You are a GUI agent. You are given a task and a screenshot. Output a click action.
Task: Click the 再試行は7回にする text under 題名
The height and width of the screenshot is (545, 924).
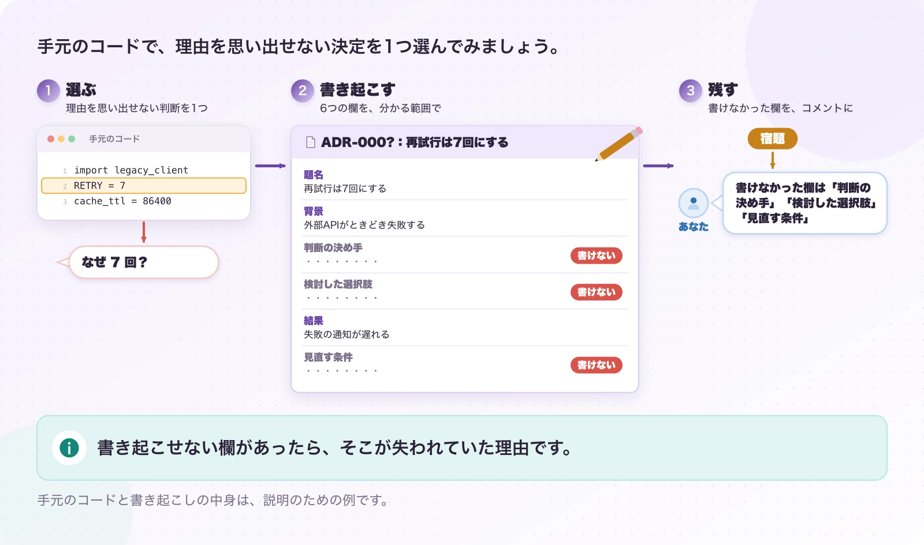point(345,189)
